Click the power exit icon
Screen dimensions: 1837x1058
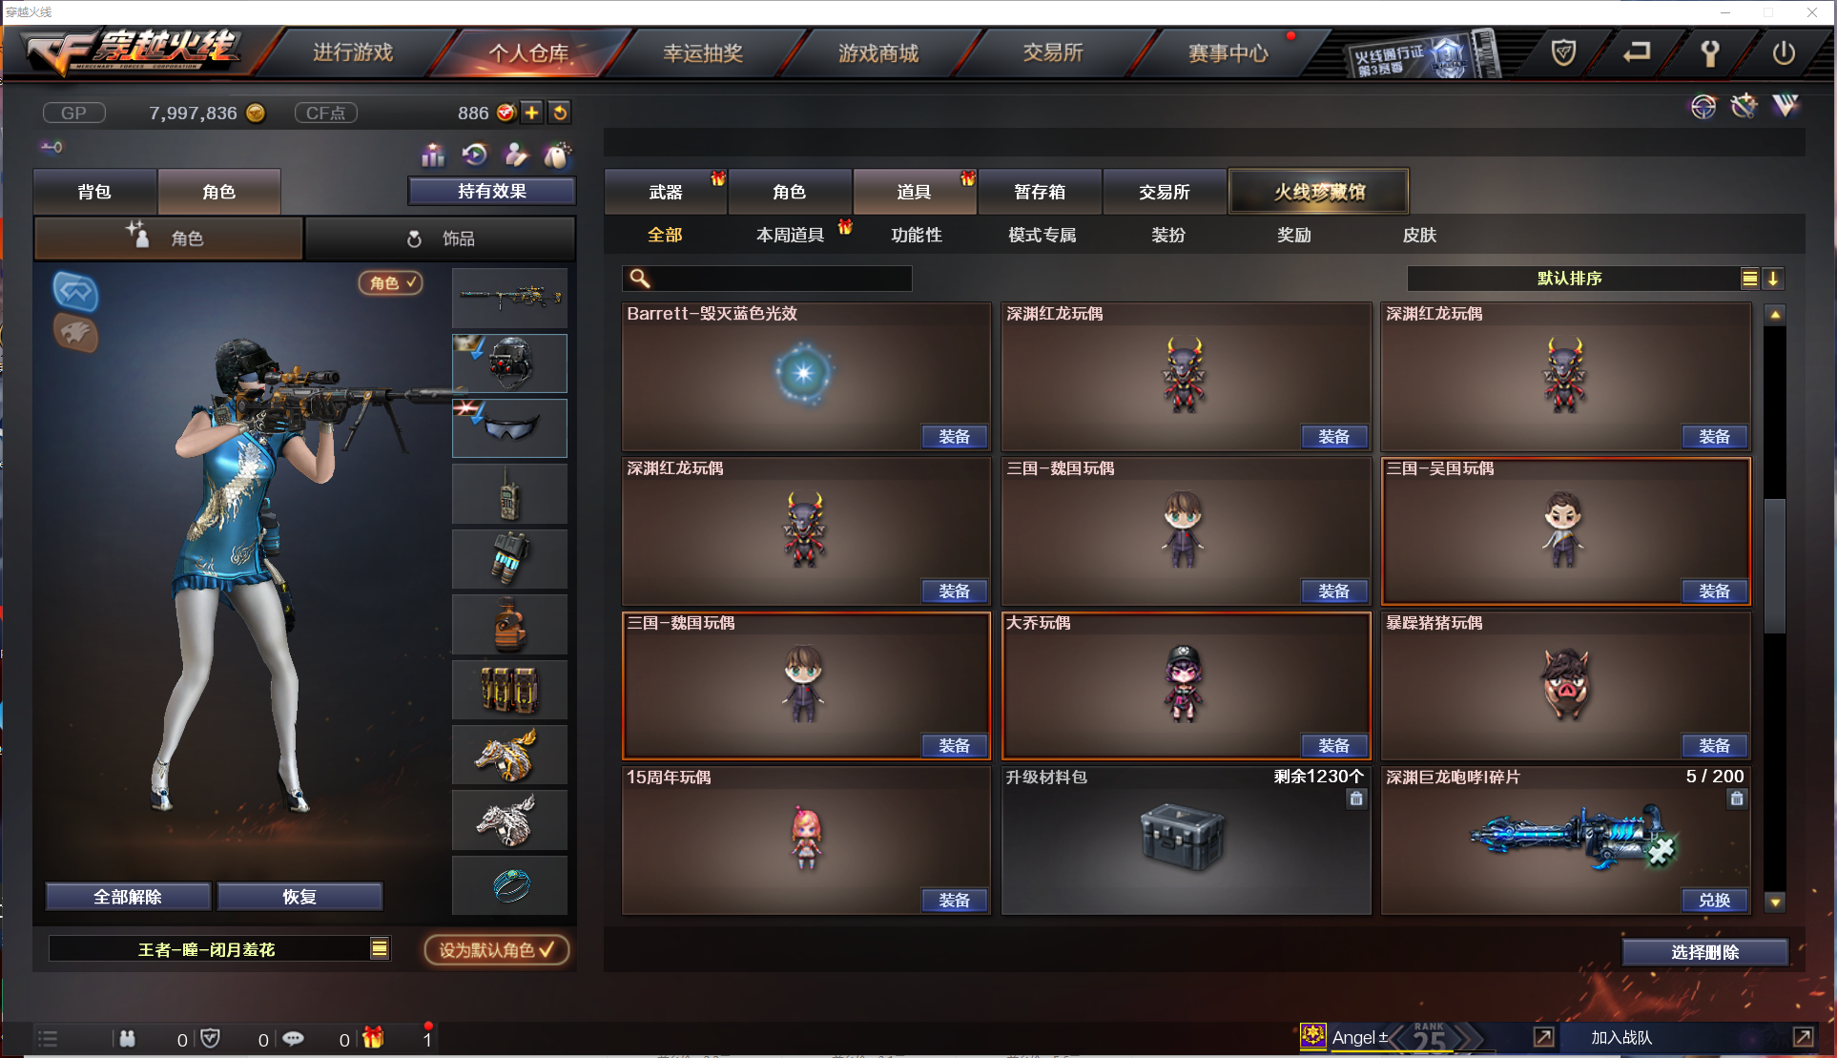point(1784,52)
